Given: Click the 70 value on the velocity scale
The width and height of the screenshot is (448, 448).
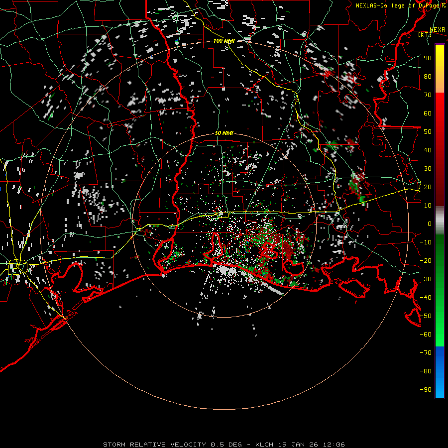Looking at the screenshot, I should click(x=428, y=95).
